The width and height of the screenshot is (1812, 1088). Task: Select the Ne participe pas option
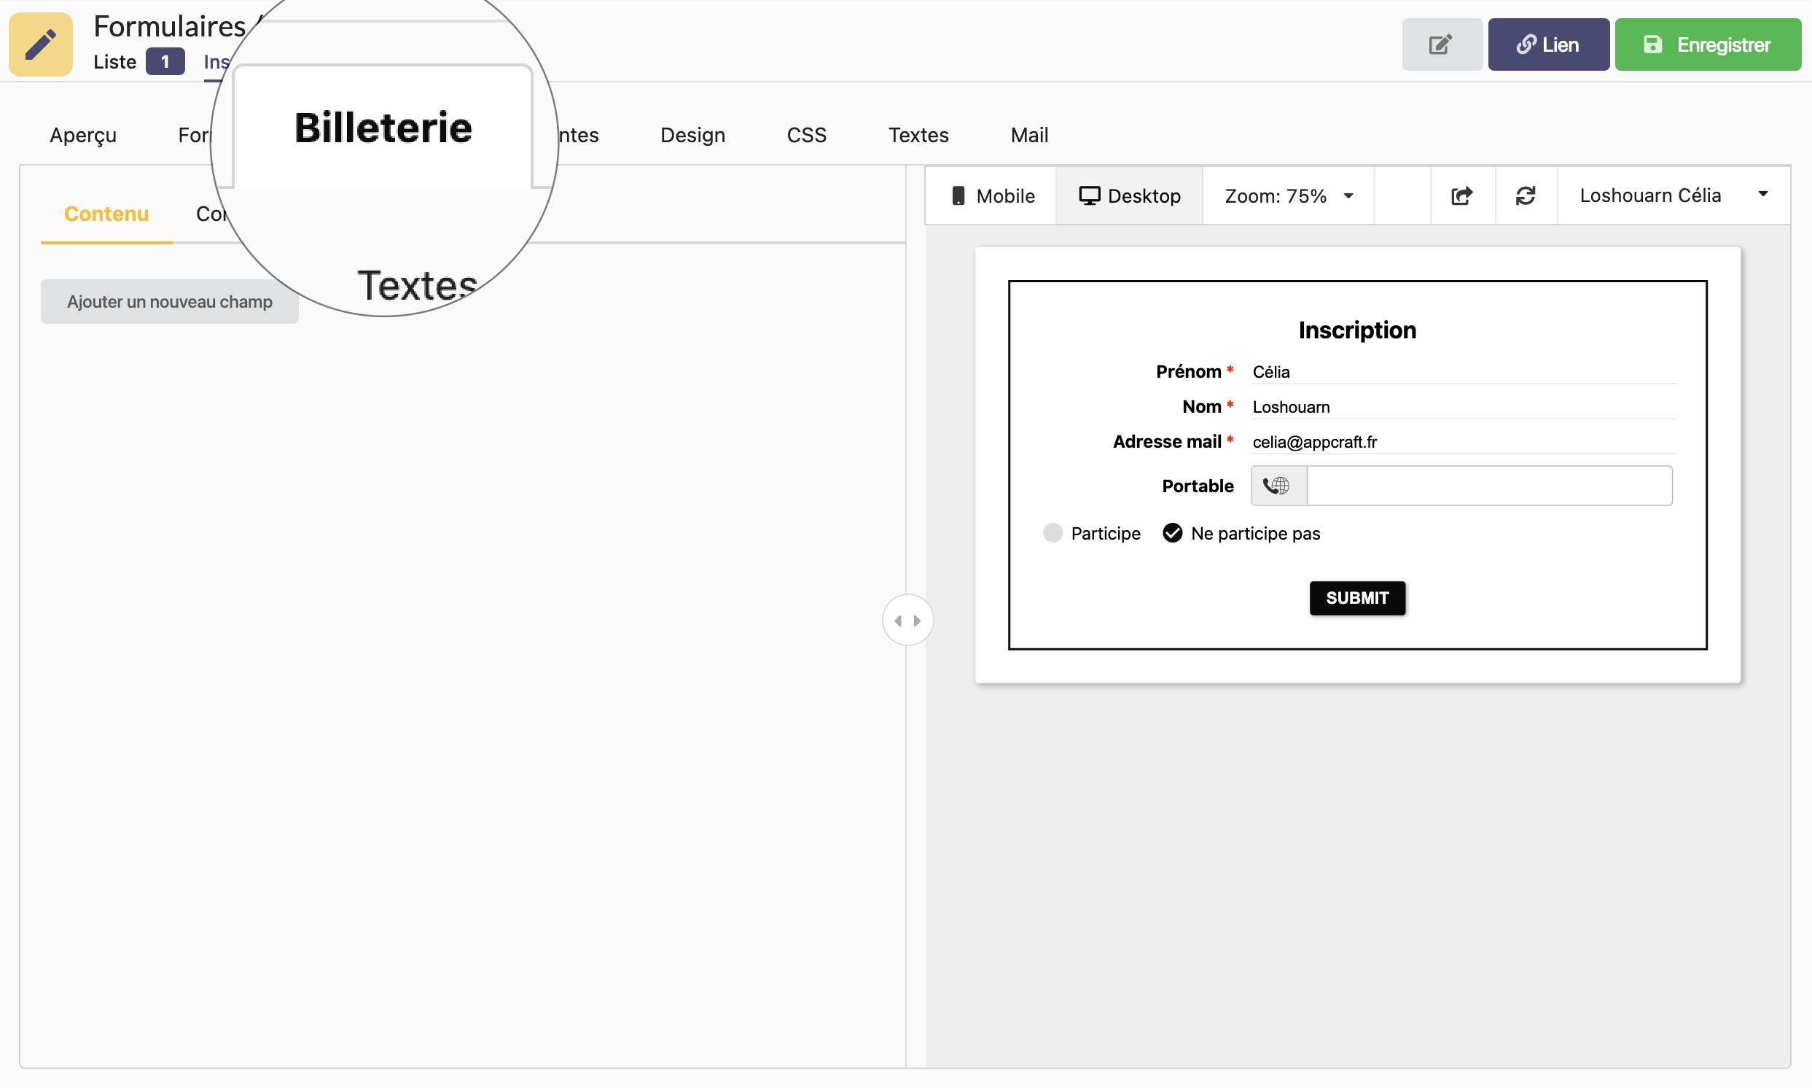tap(1172, 533)
